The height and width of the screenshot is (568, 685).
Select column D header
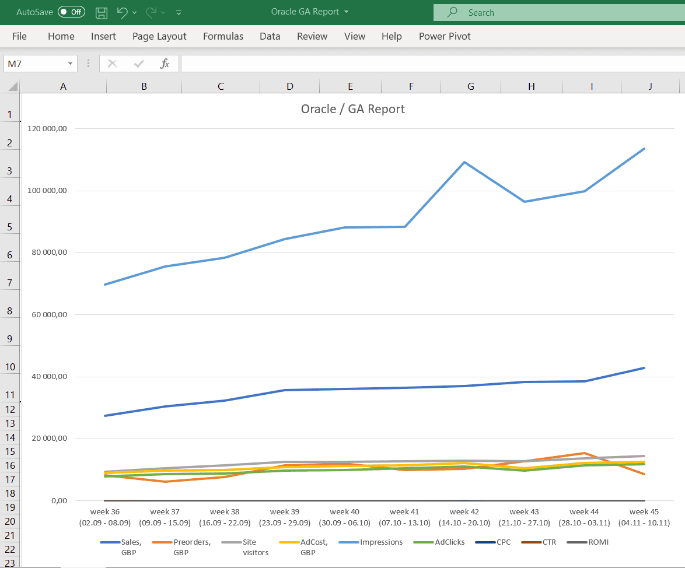pyautogui.click(x=290, y=86)
